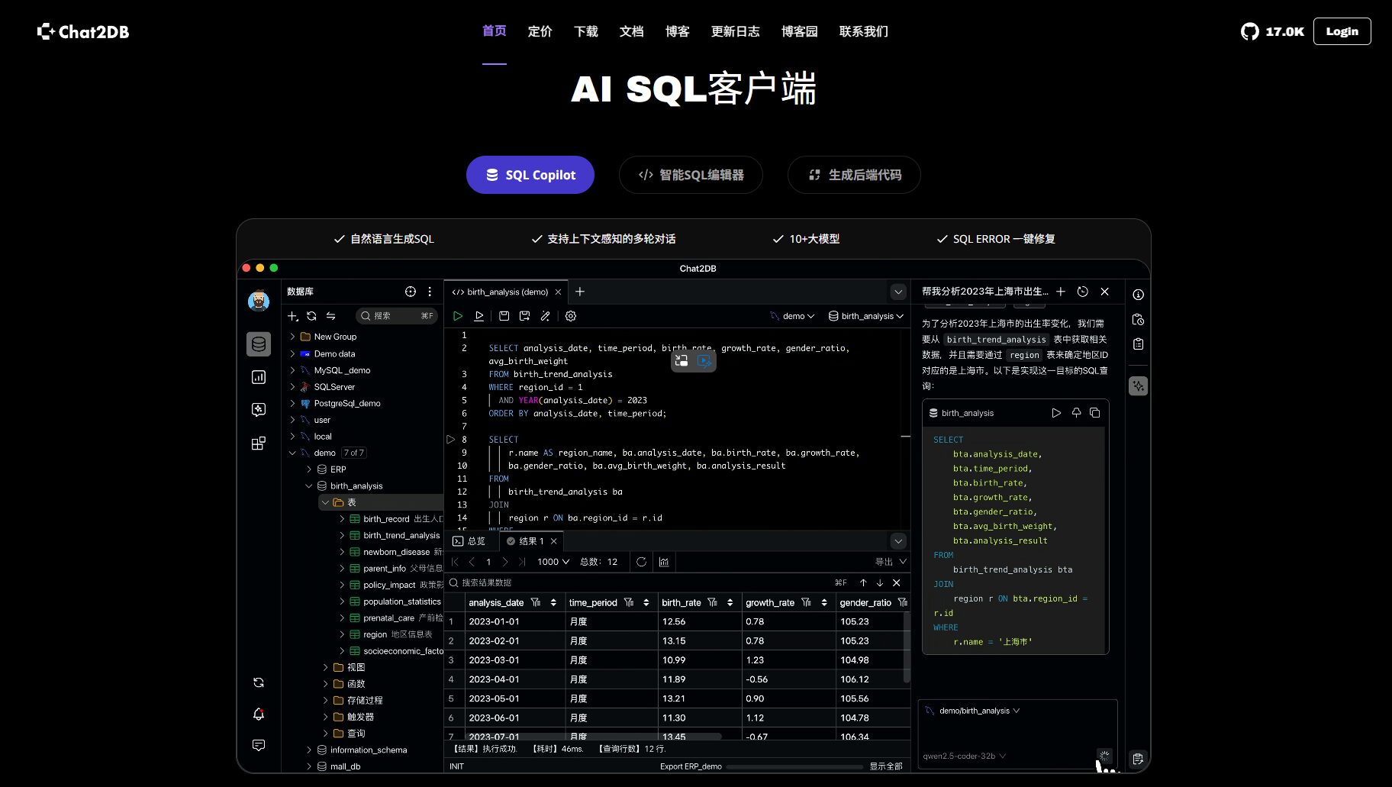Copy the generated SQL in chat panel

[1095, 412]
